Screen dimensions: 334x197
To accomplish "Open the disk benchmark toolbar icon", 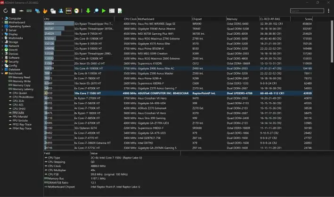I will [21, 11].
